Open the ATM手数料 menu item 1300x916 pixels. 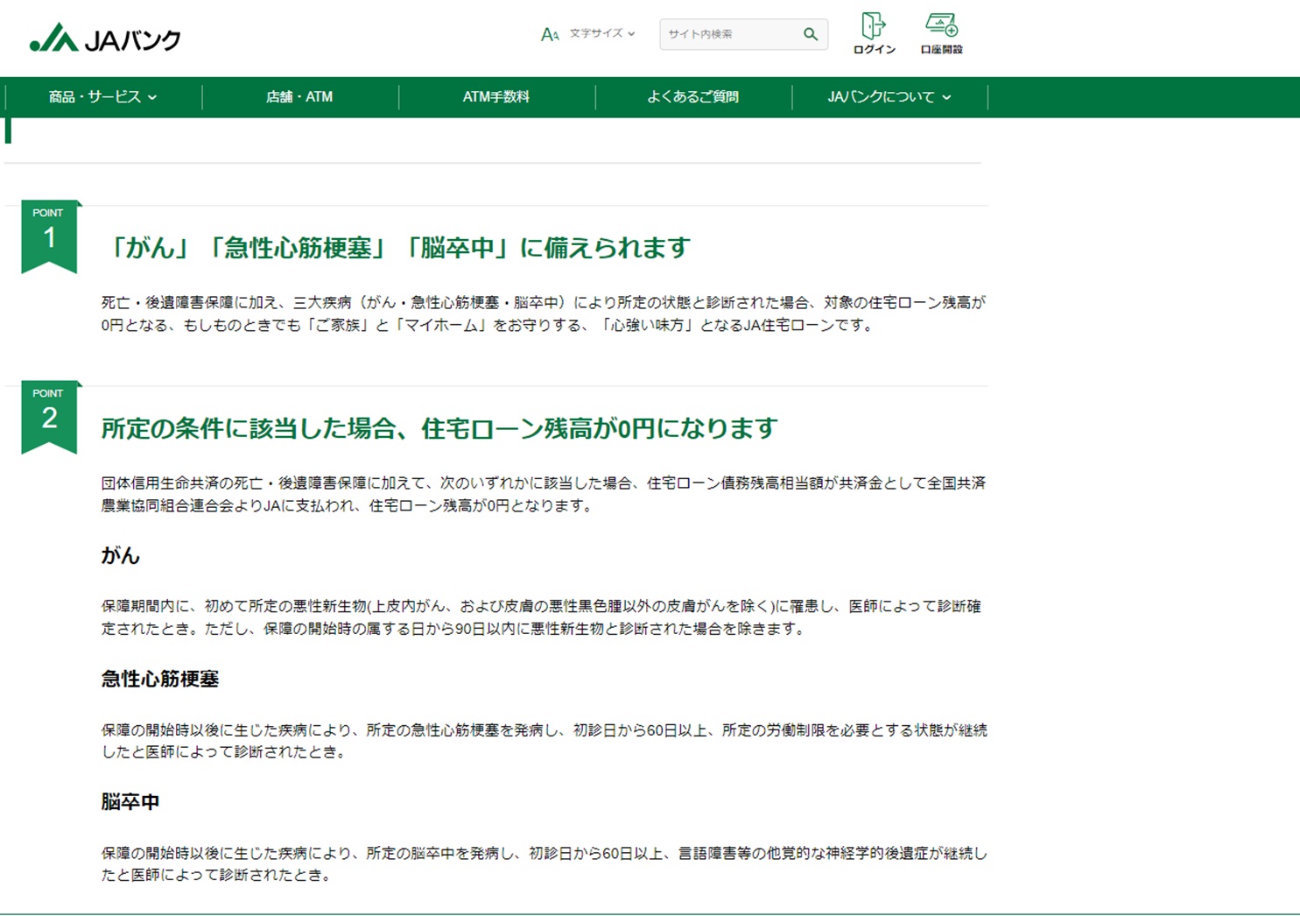(x=496, y=97)
